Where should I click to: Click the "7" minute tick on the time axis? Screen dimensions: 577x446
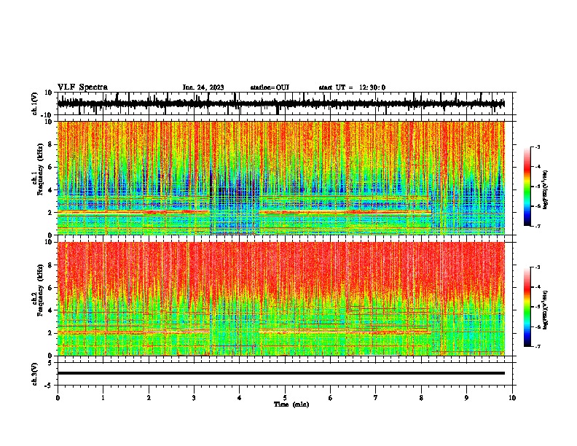(376, 398)
